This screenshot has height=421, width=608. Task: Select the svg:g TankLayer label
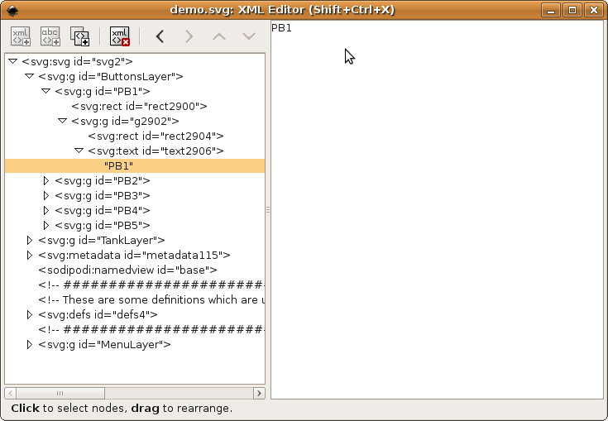coord(102,241)
